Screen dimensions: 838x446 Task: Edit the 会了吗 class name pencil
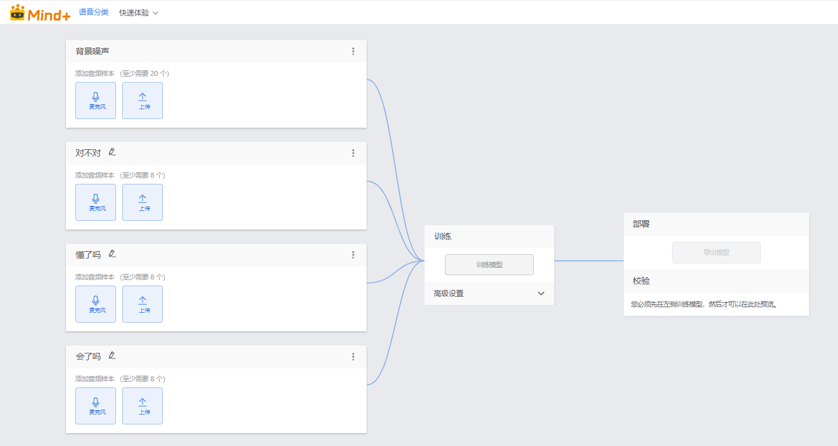point(112,355)
